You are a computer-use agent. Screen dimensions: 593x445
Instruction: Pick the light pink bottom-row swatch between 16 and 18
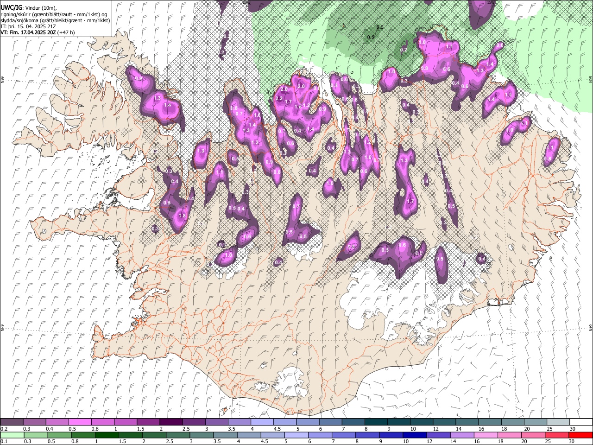pyautogui.click(x=486, y=435)
